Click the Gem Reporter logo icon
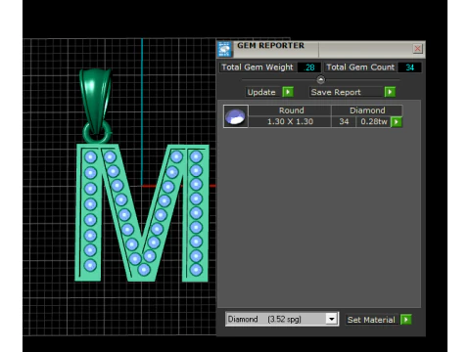The width and height of the screenshot is (470, 352). tap(224, 49)
